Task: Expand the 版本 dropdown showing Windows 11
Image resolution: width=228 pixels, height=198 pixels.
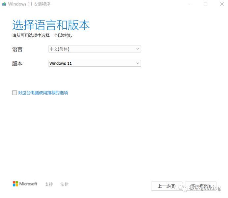Action: click(95, 63)
